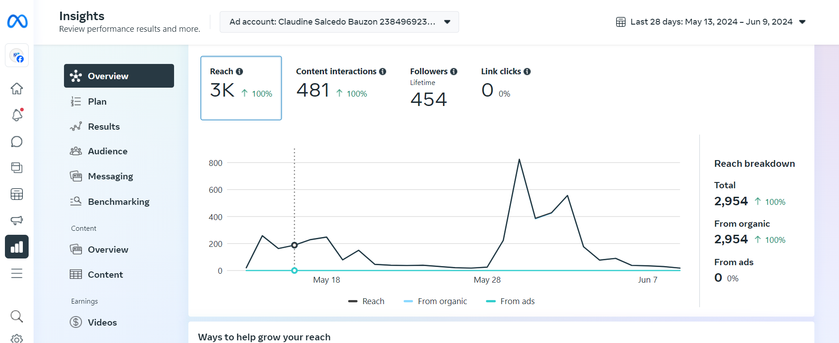Select the Results menu item
Viewport: 839px width, 343px height.
pos(104,127)
